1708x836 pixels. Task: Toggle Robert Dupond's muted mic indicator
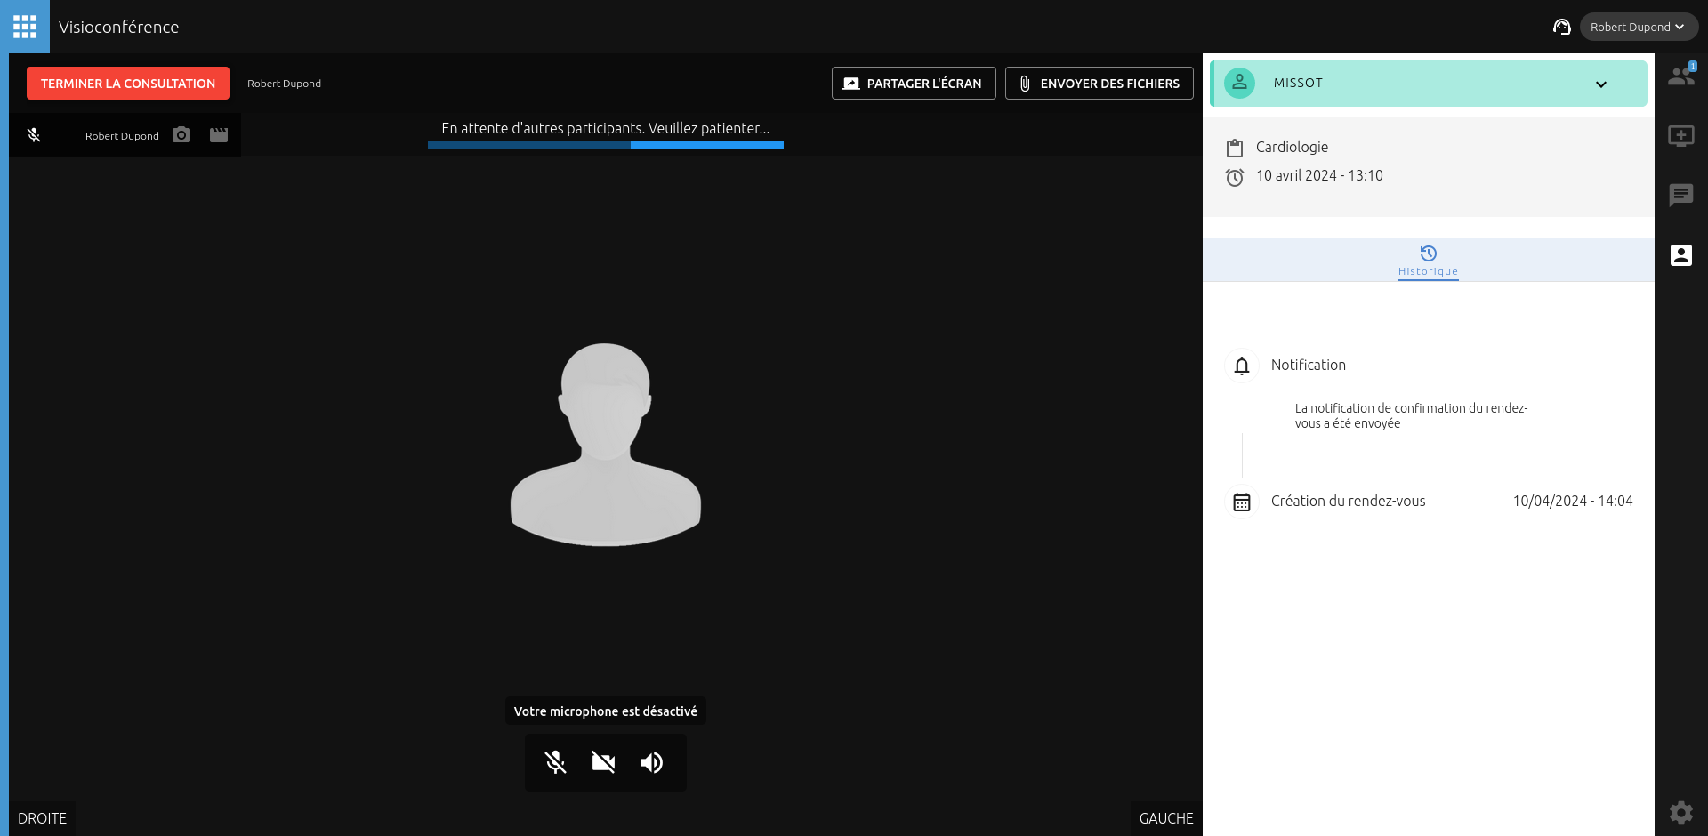pyautogui.click(x=34, y=135)
